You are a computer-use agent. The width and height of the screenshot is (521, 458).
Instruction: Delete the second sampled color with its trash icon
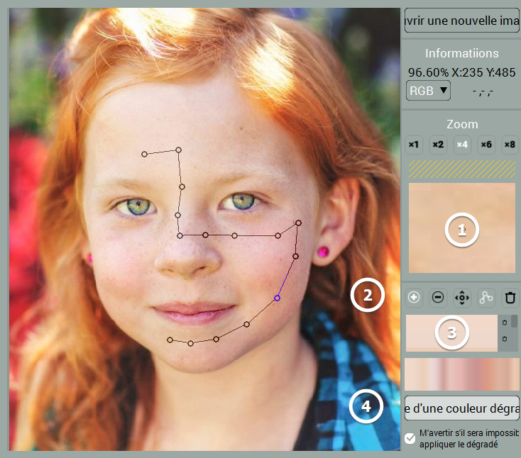click(505, 339)
